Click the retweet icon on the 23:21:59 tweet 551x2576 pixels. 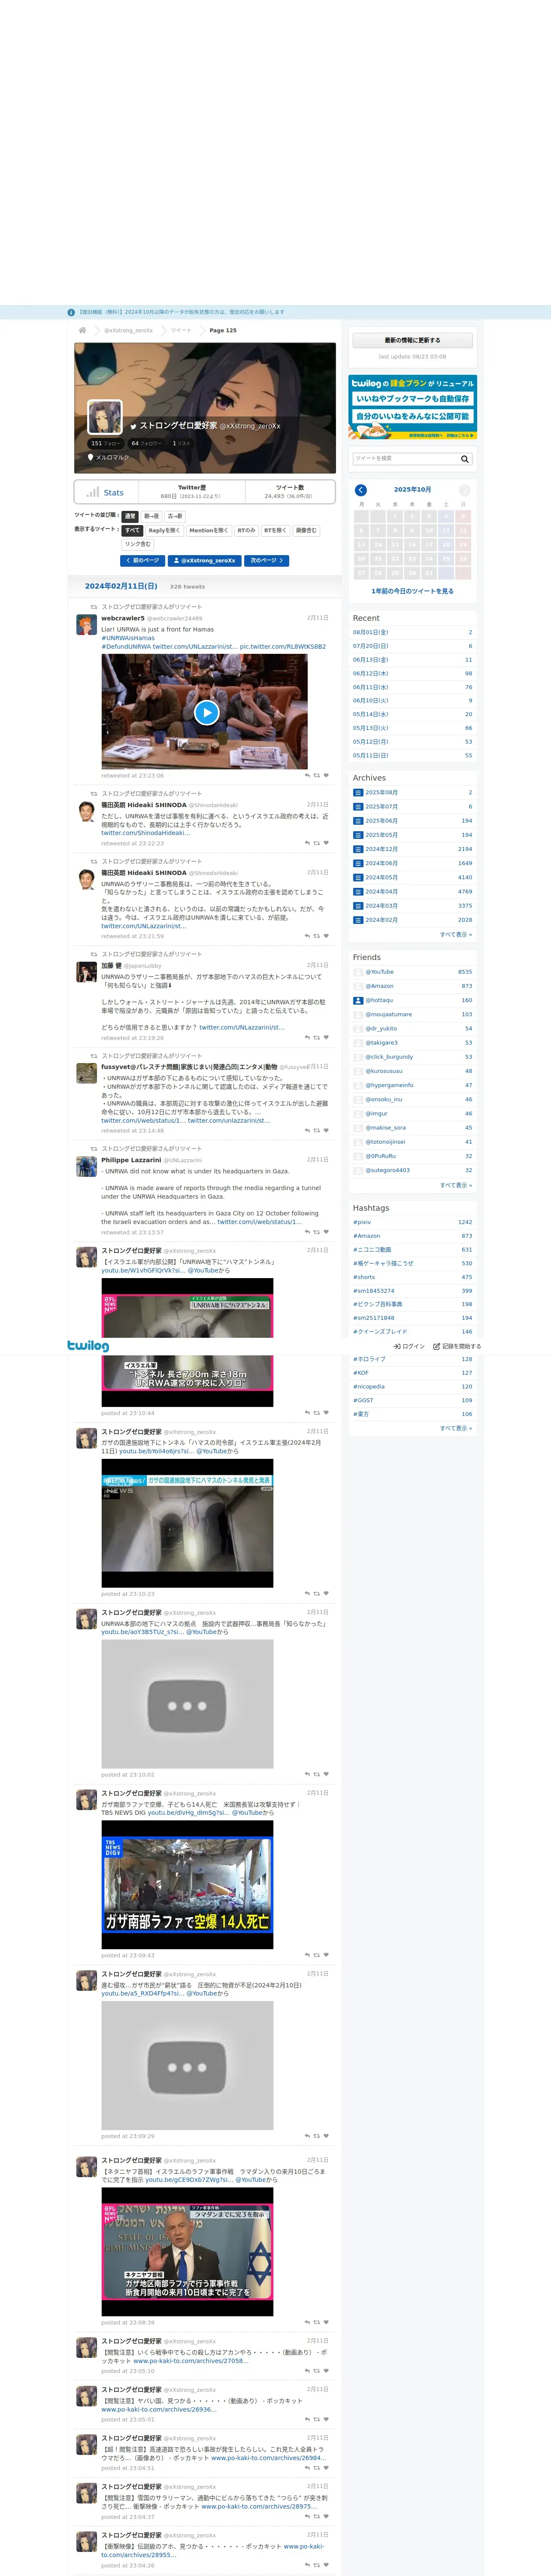click(x=317, y=936)
